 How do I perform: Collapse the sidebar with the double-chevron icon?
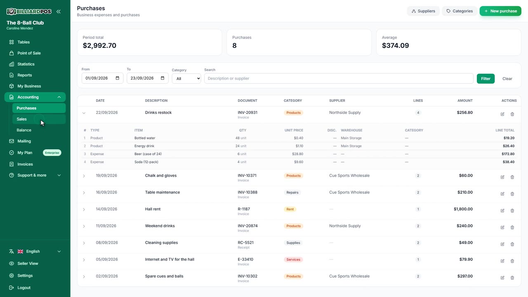tap(59, 12)
